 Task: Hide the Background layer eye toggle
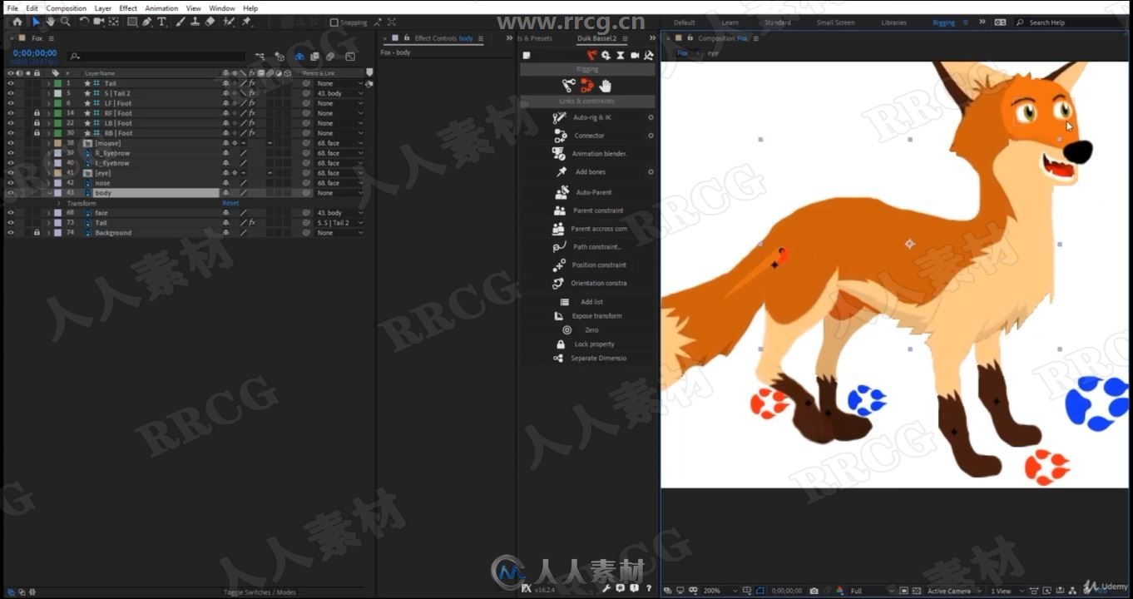11,233
